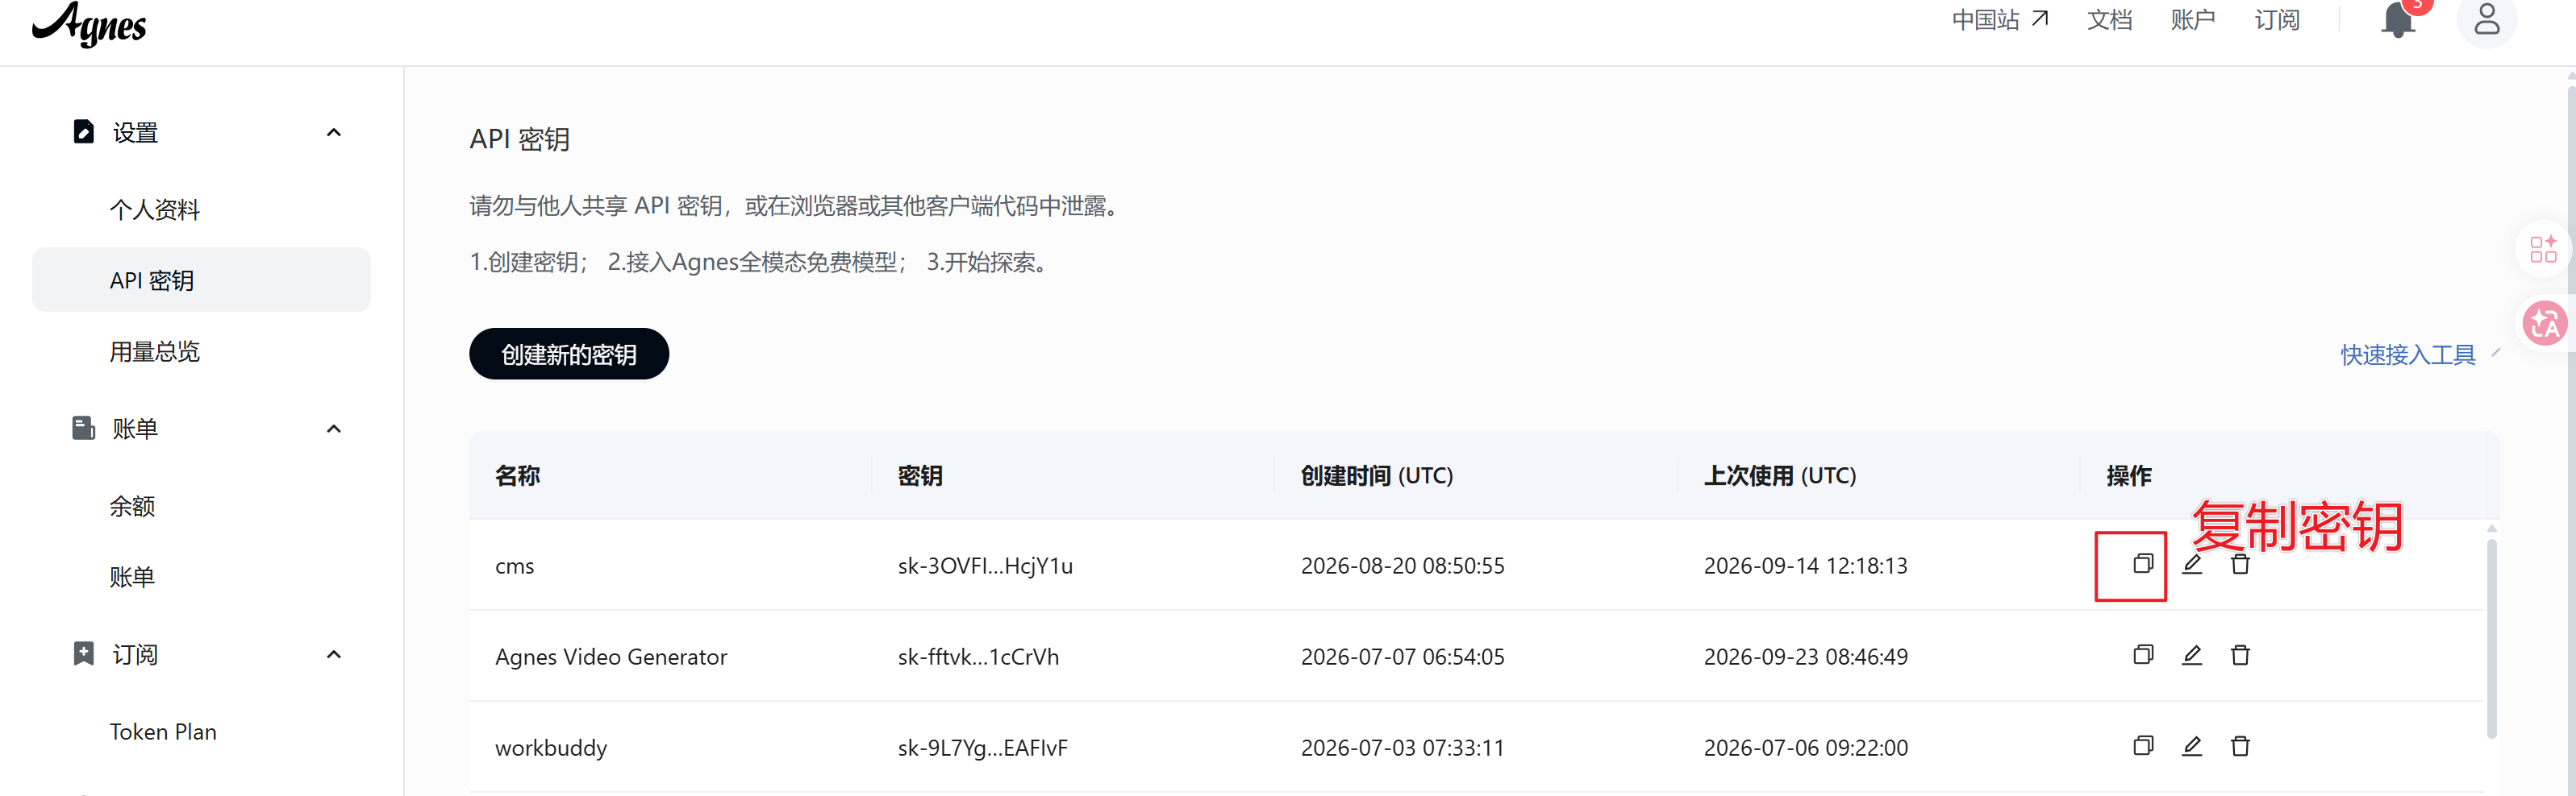Click 创建新的密钥 button
Viewport: 2576px width, 796px height.
pyautogui.click(x=569, y=354)
